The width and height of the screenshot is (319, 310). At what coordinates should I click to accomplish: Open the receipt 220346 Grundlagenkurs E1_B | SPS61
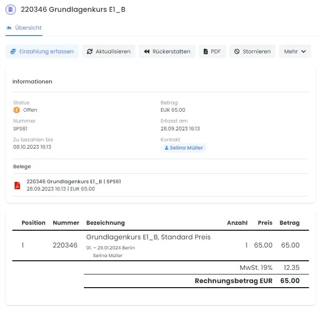coord(74,181)
